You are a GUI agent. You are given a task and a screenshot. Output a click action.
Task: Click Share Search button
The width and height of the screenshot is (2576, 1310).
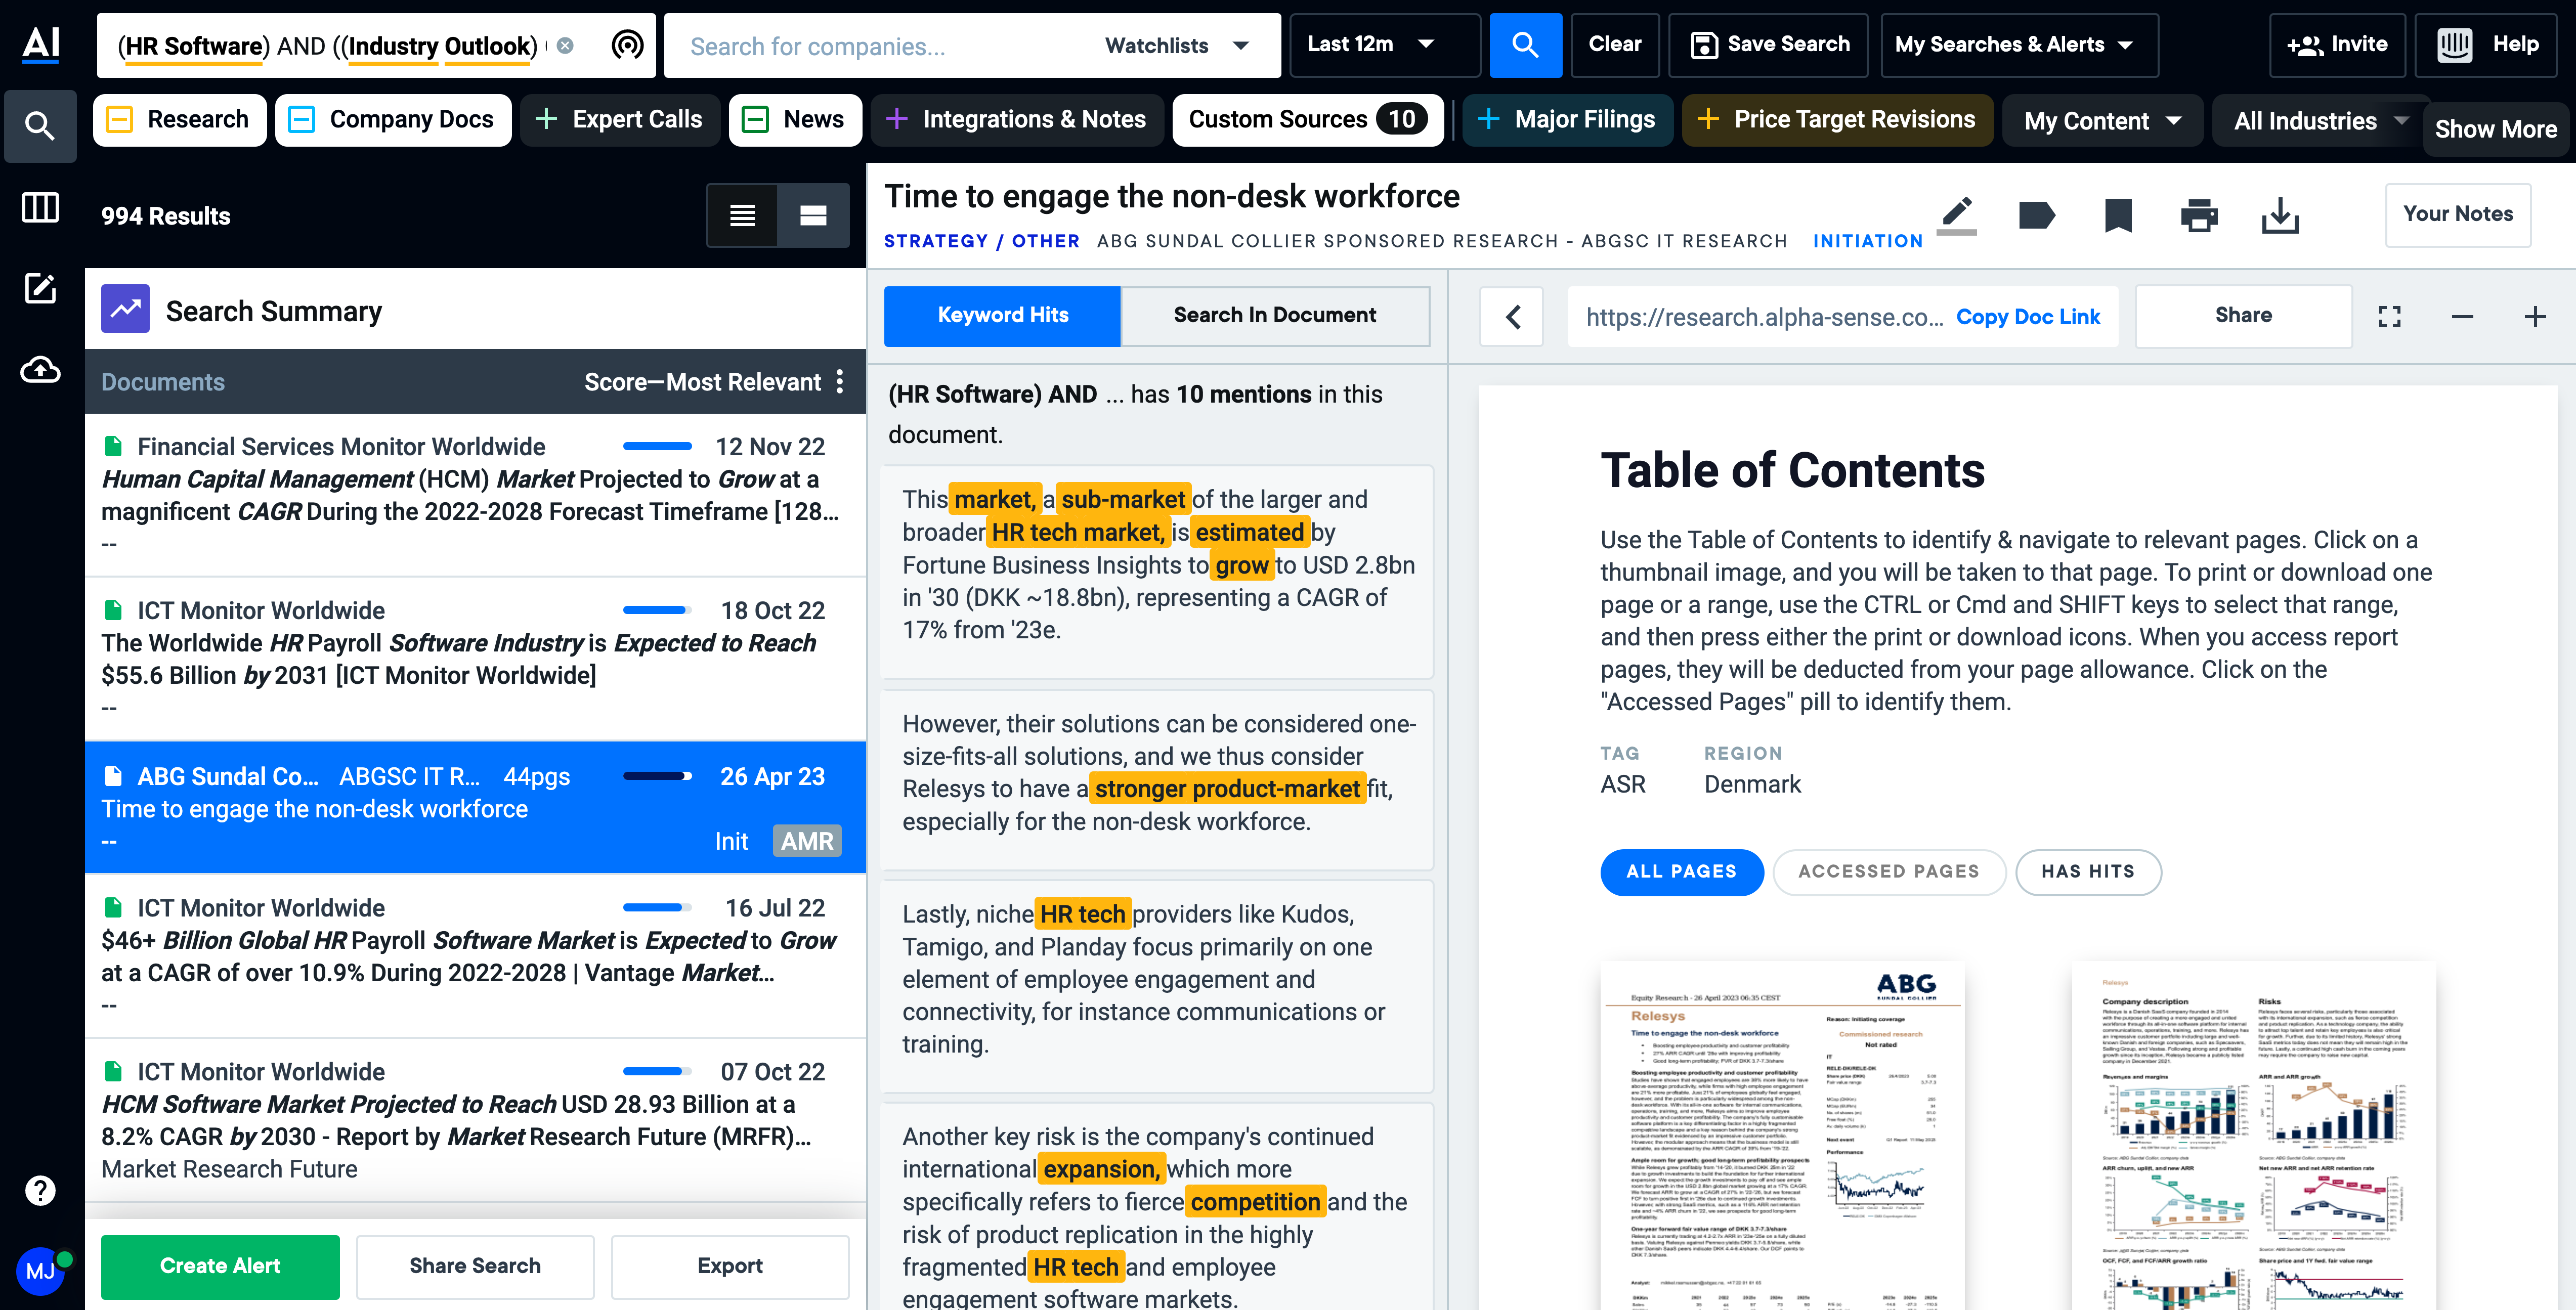475,1266
